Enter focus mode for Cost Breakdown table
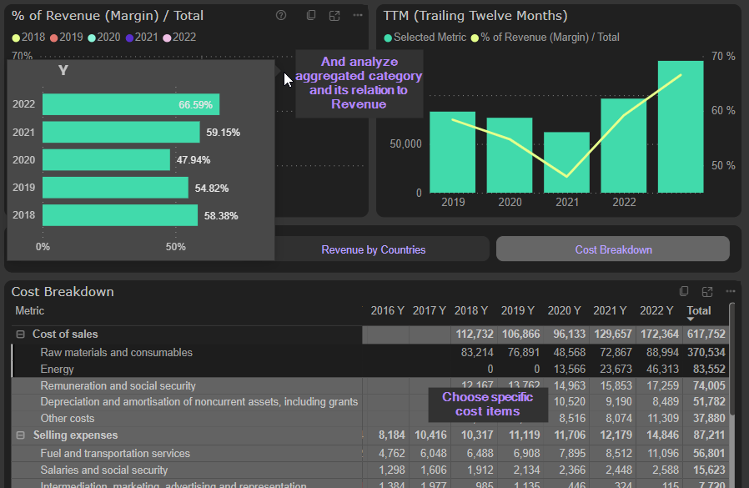 (707, 291)
